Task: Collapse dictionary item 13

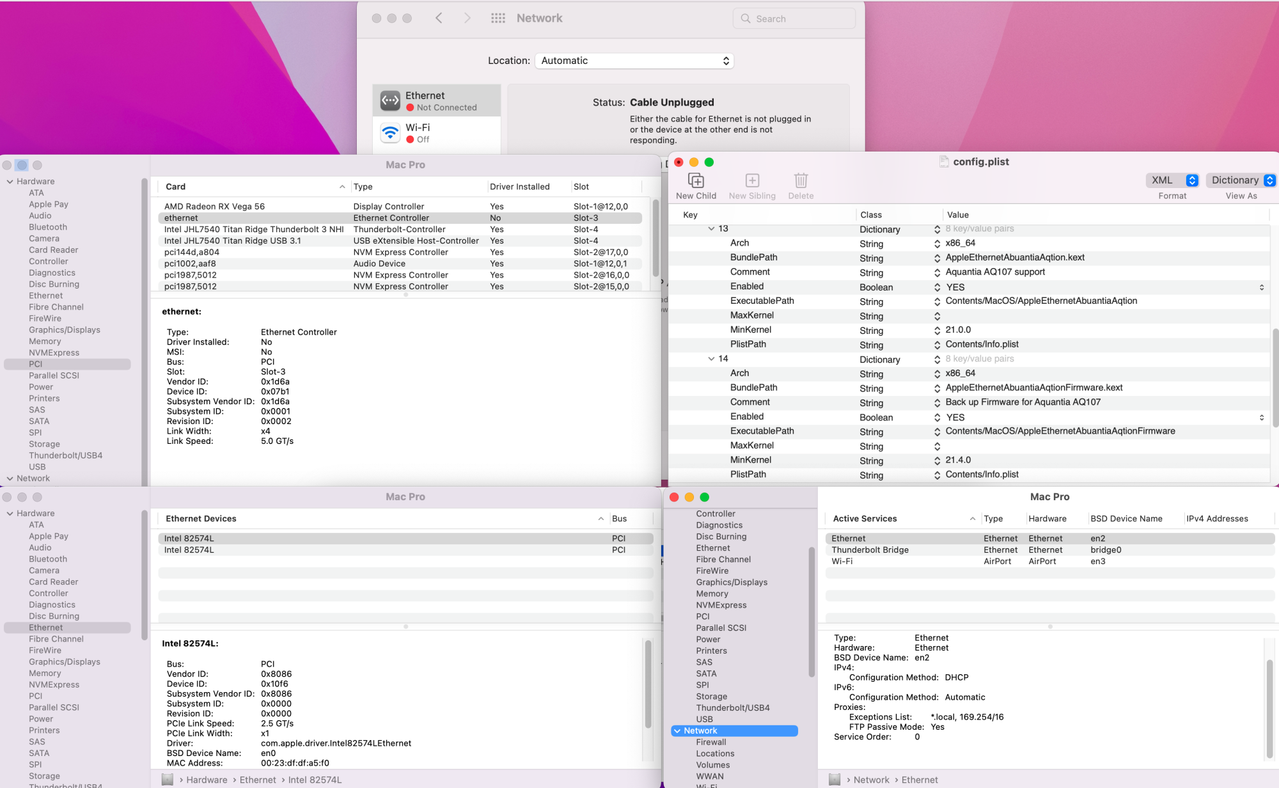Action: pyautogui.click(x=711, y=229)
